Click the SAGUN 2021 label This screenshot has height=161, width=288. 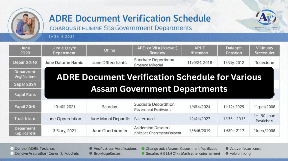click(x=62, y=37)
